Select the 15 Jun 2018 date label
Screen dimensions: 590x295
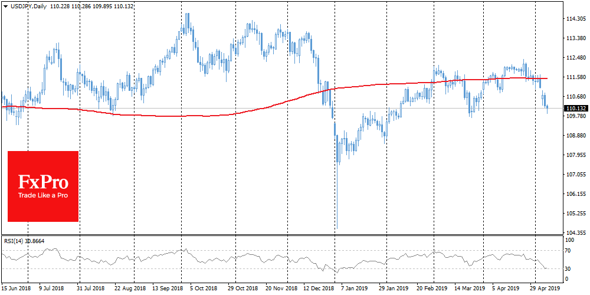click(x=15, y=290)
